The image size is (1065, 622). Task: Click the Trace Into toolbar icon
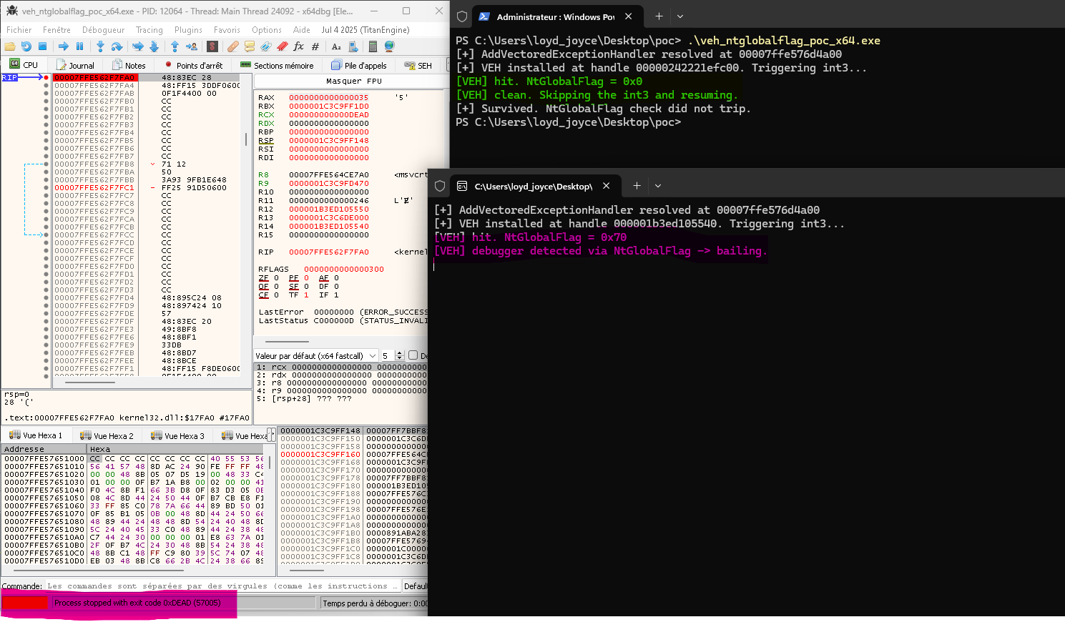coord(138,46)
